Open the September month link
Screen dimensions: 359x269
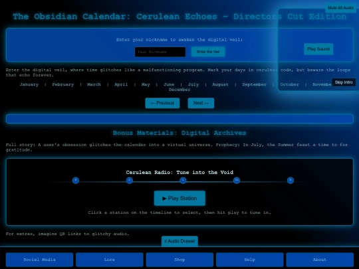[x=255, y=84]
